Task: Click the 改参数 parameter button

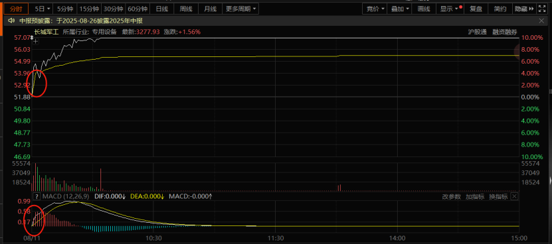Action: [452, 196]
